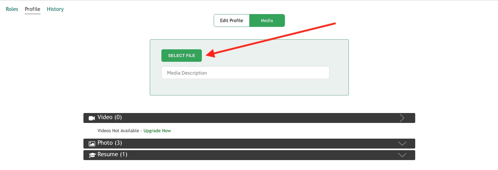The width and height of the screenshot is (498, 170).
Task: Select the Profile tab
Action: click(x=32, y=9)
